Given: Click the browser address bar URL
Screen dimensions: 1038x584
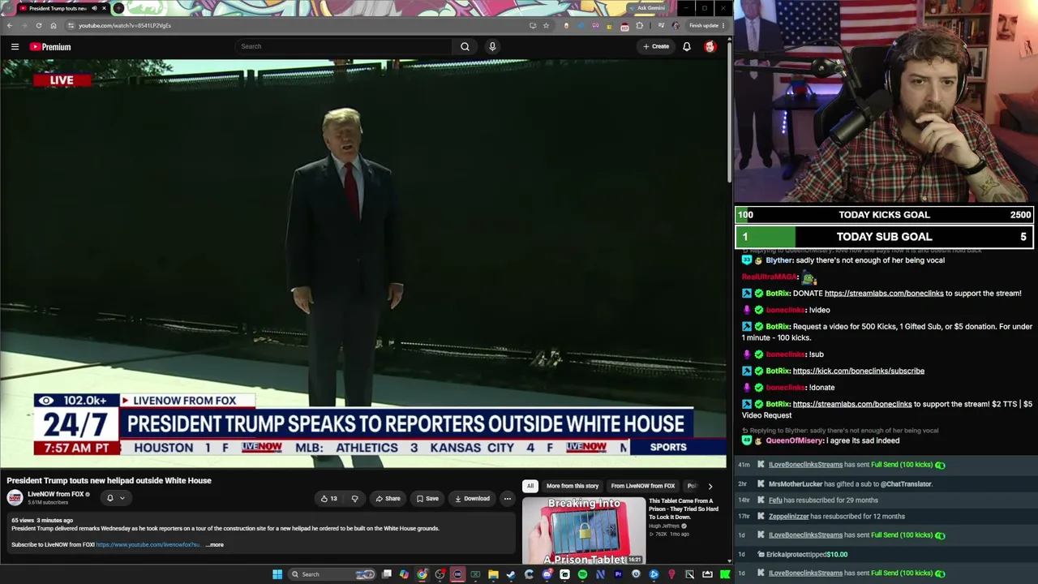Looking at the screenshot, I should (x=125, y=25).
